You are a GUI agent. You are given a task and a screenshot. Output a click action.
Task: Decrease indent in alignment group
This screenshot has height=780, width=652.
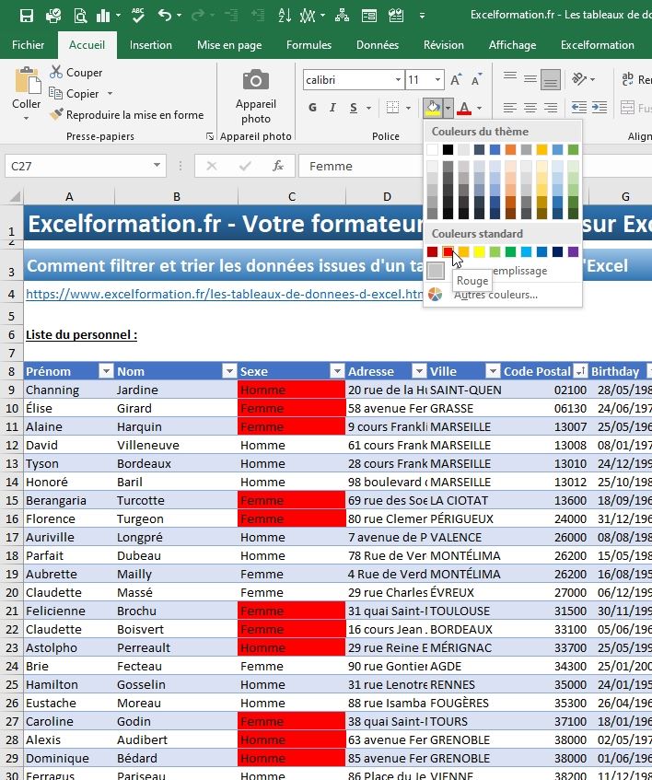(x=579, y=108)
